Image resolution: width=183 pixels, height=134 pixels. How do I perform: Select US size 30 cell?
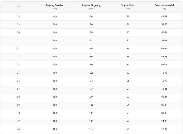click(18, 32)
